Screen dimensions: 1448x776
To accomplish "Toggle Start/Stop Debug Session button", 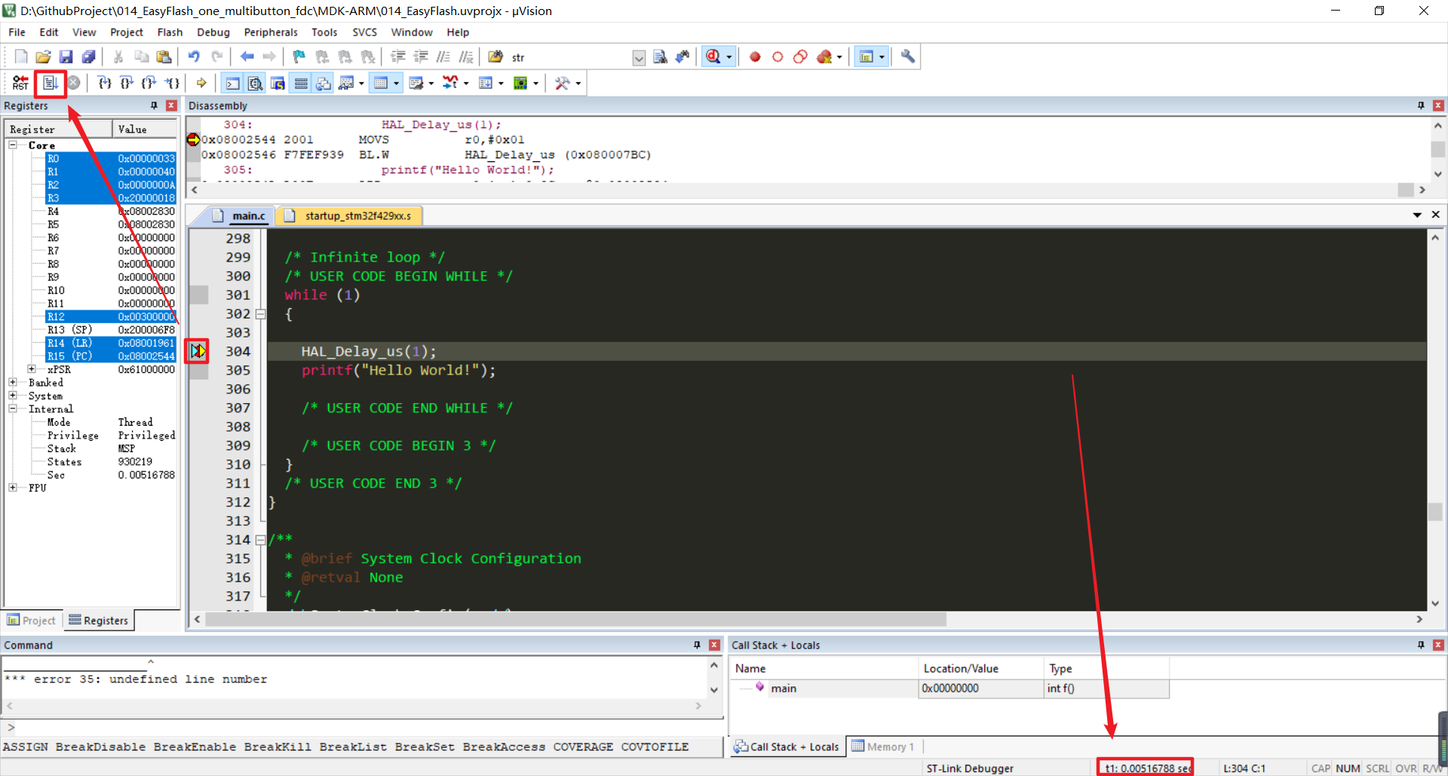I will coord(713,57).
